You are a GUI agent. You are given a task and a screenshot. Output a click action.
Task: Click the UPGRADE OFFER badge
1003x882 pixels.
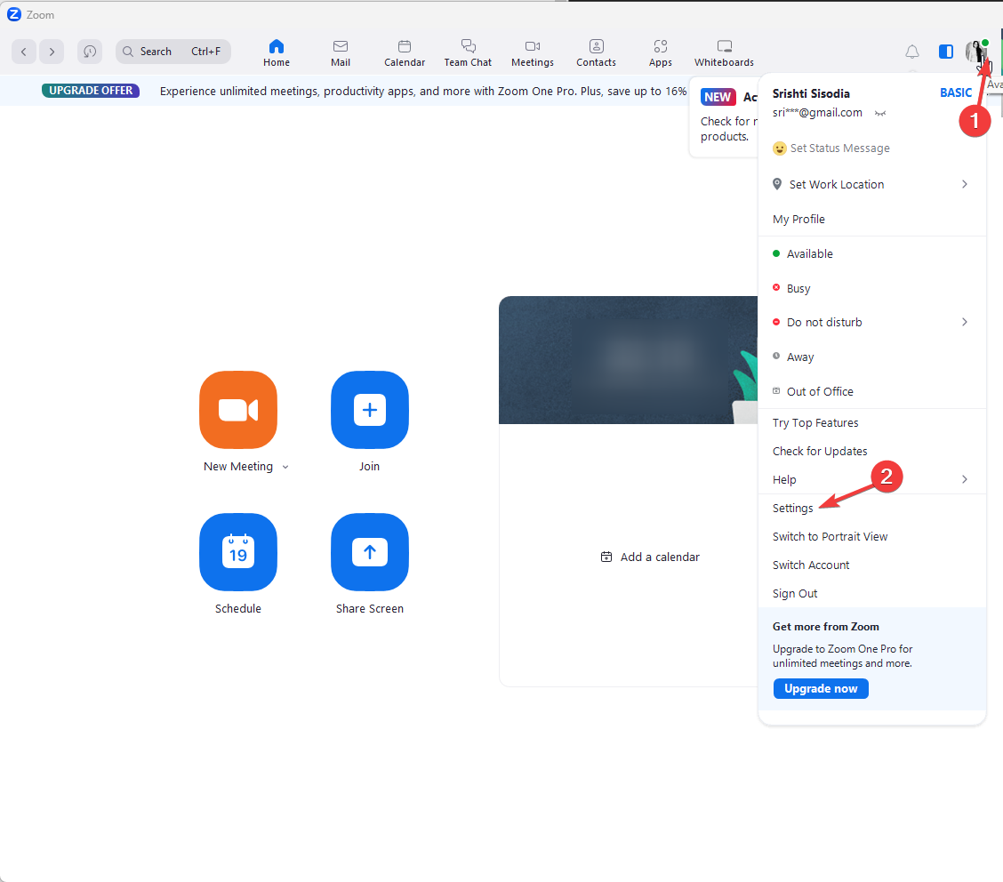(x=91, y=90)
